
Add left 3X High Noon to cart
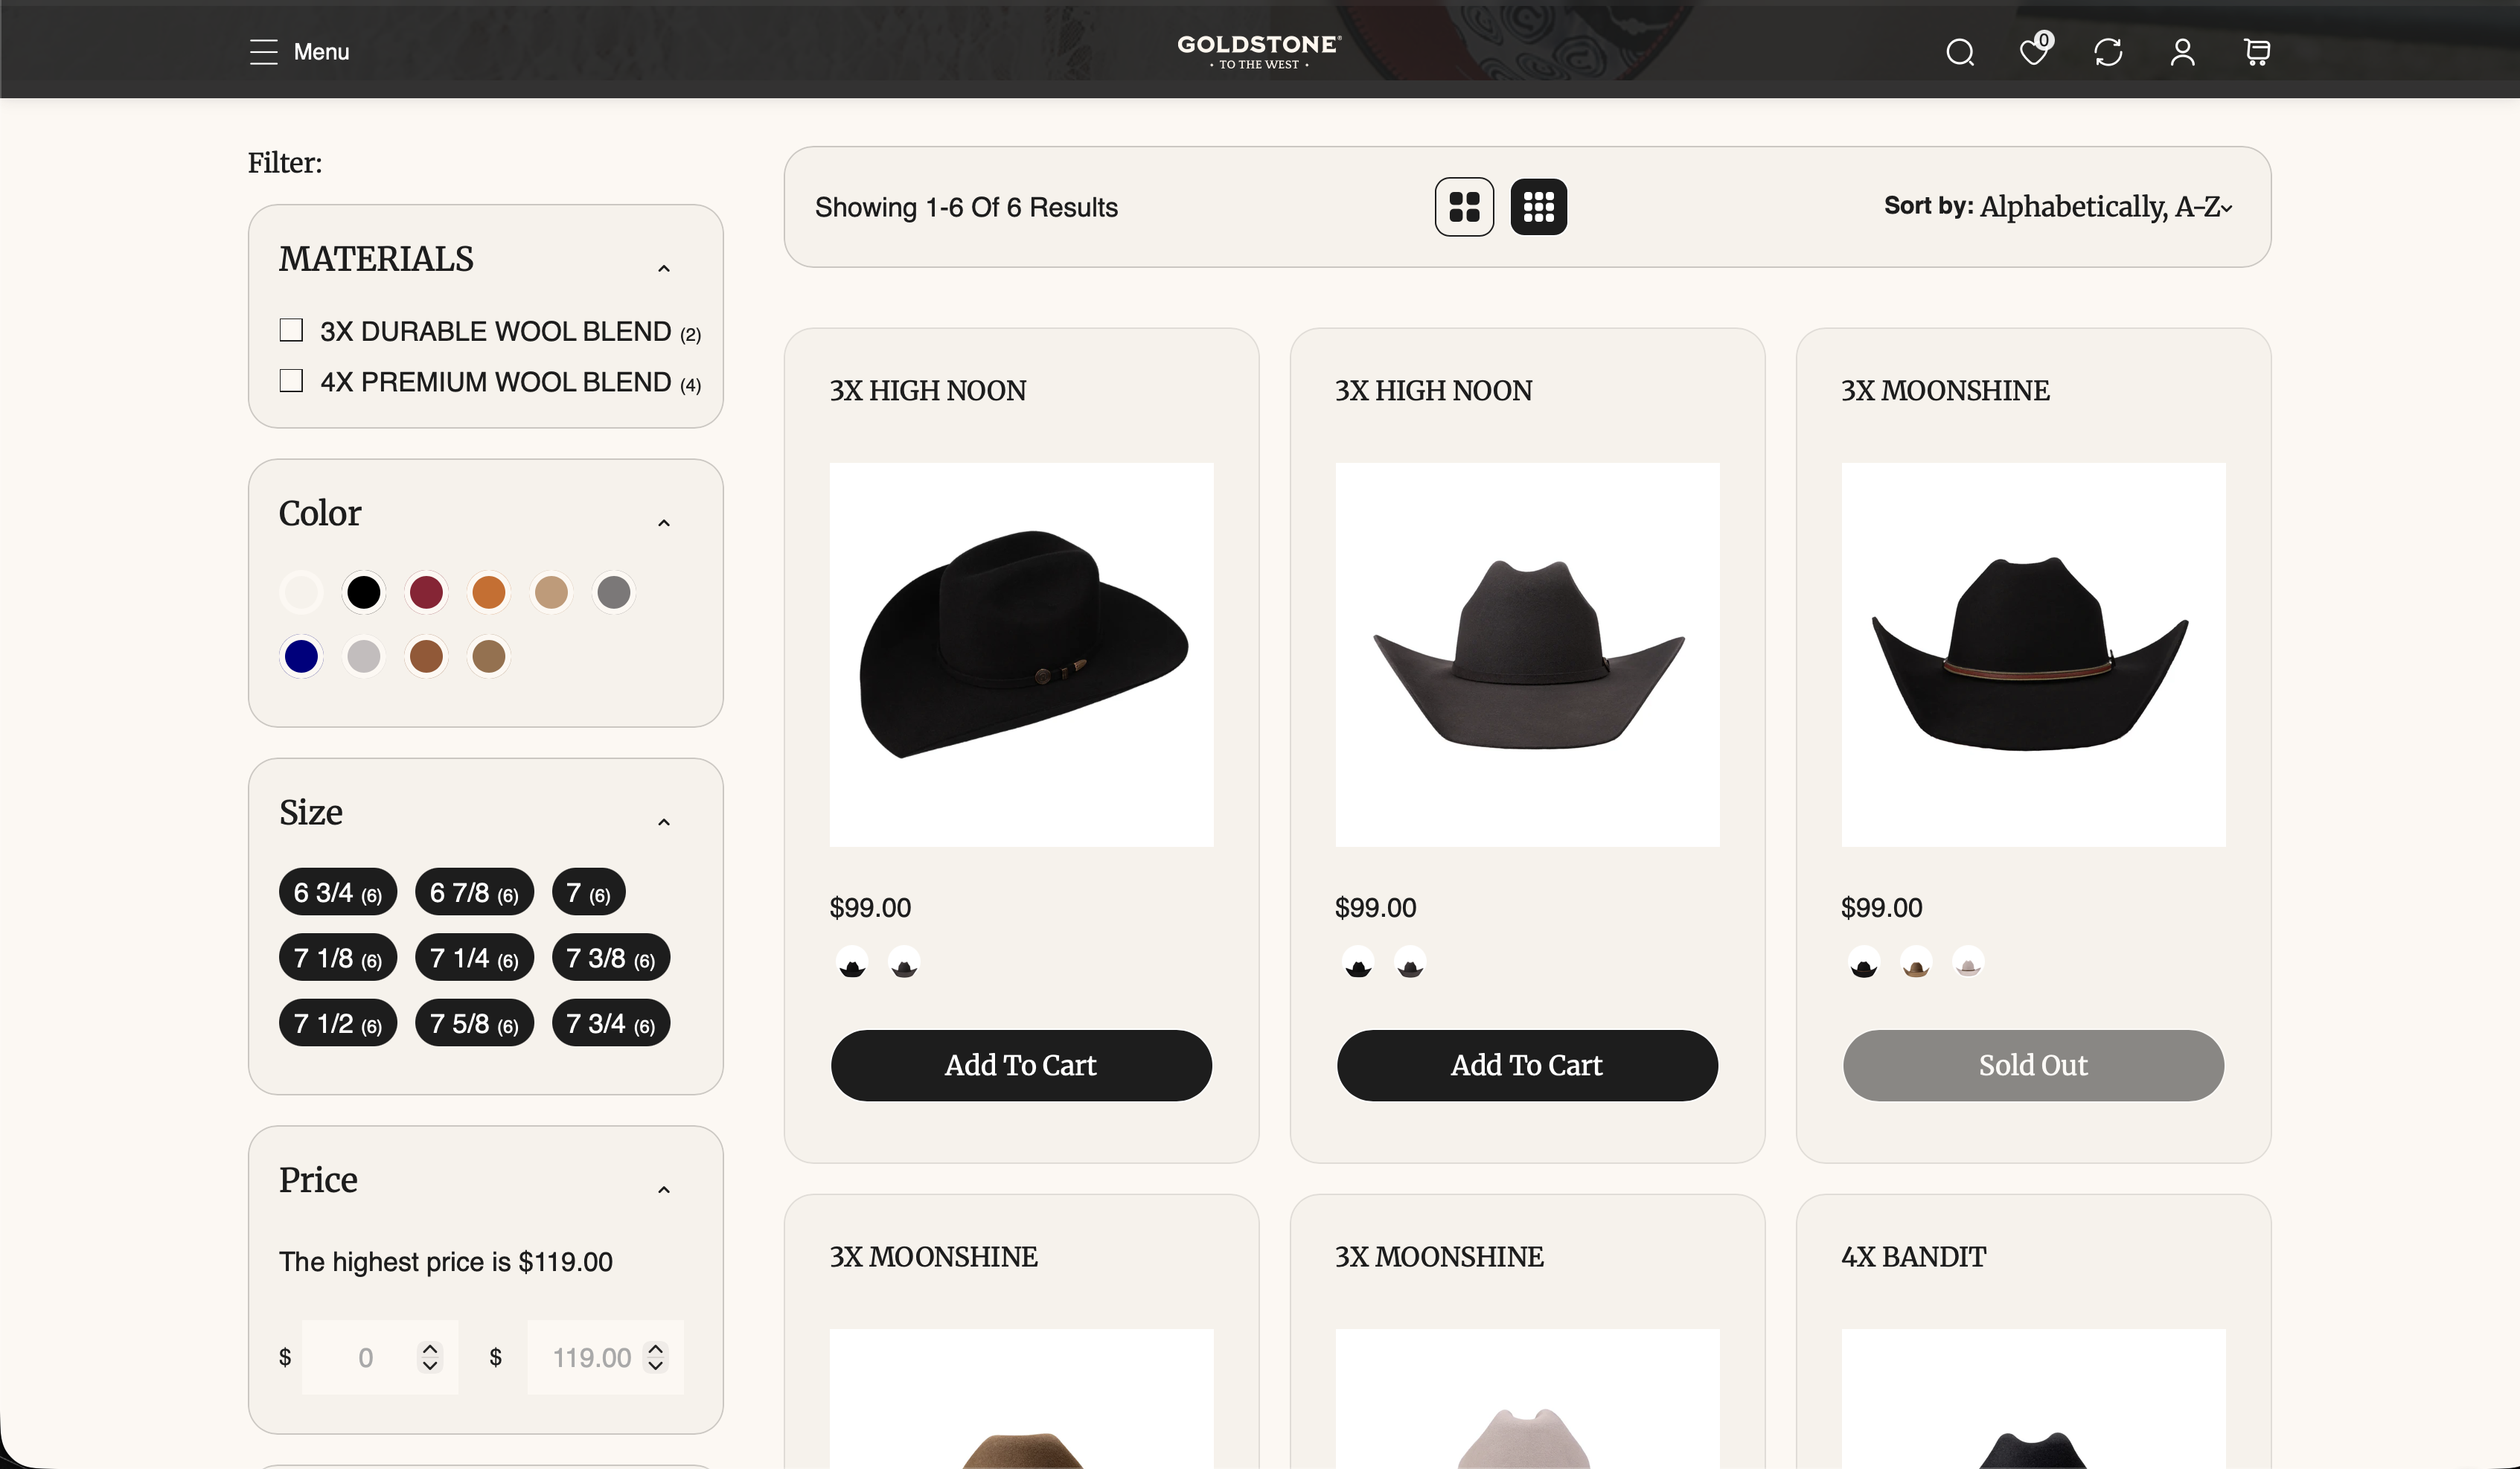pyautogui.click(x=1021, y=1065)
